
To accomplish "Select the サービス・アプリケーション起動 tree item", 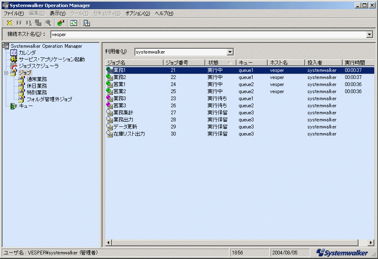I will point(52,59).
